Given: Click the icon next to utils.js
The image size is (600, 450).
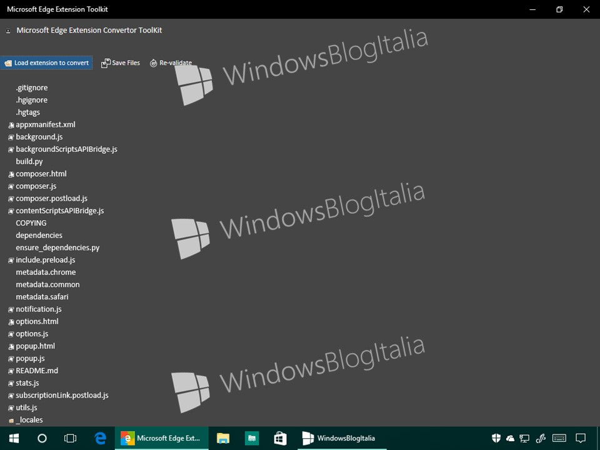Looking at the screenshot, I should 11,408.
